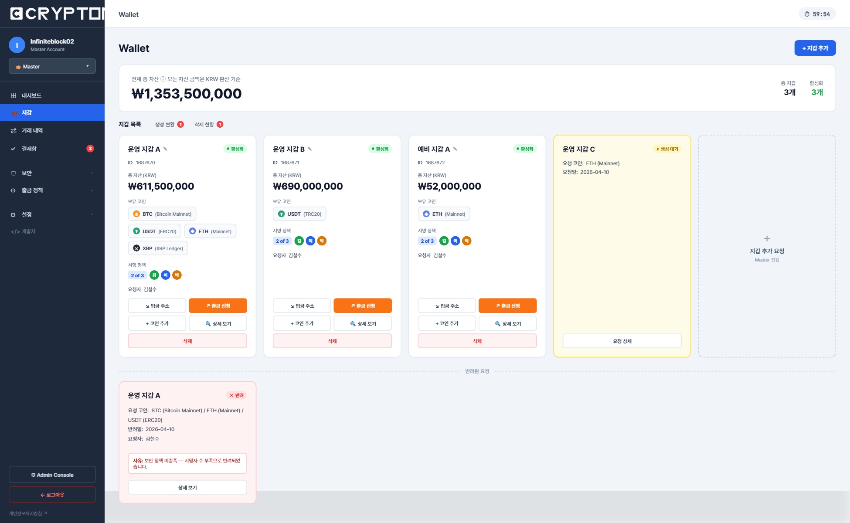The width and height of the screenshot is (850, 523).
Task: Click the red badge next to 생성 현황
Action: click(180, 124)
